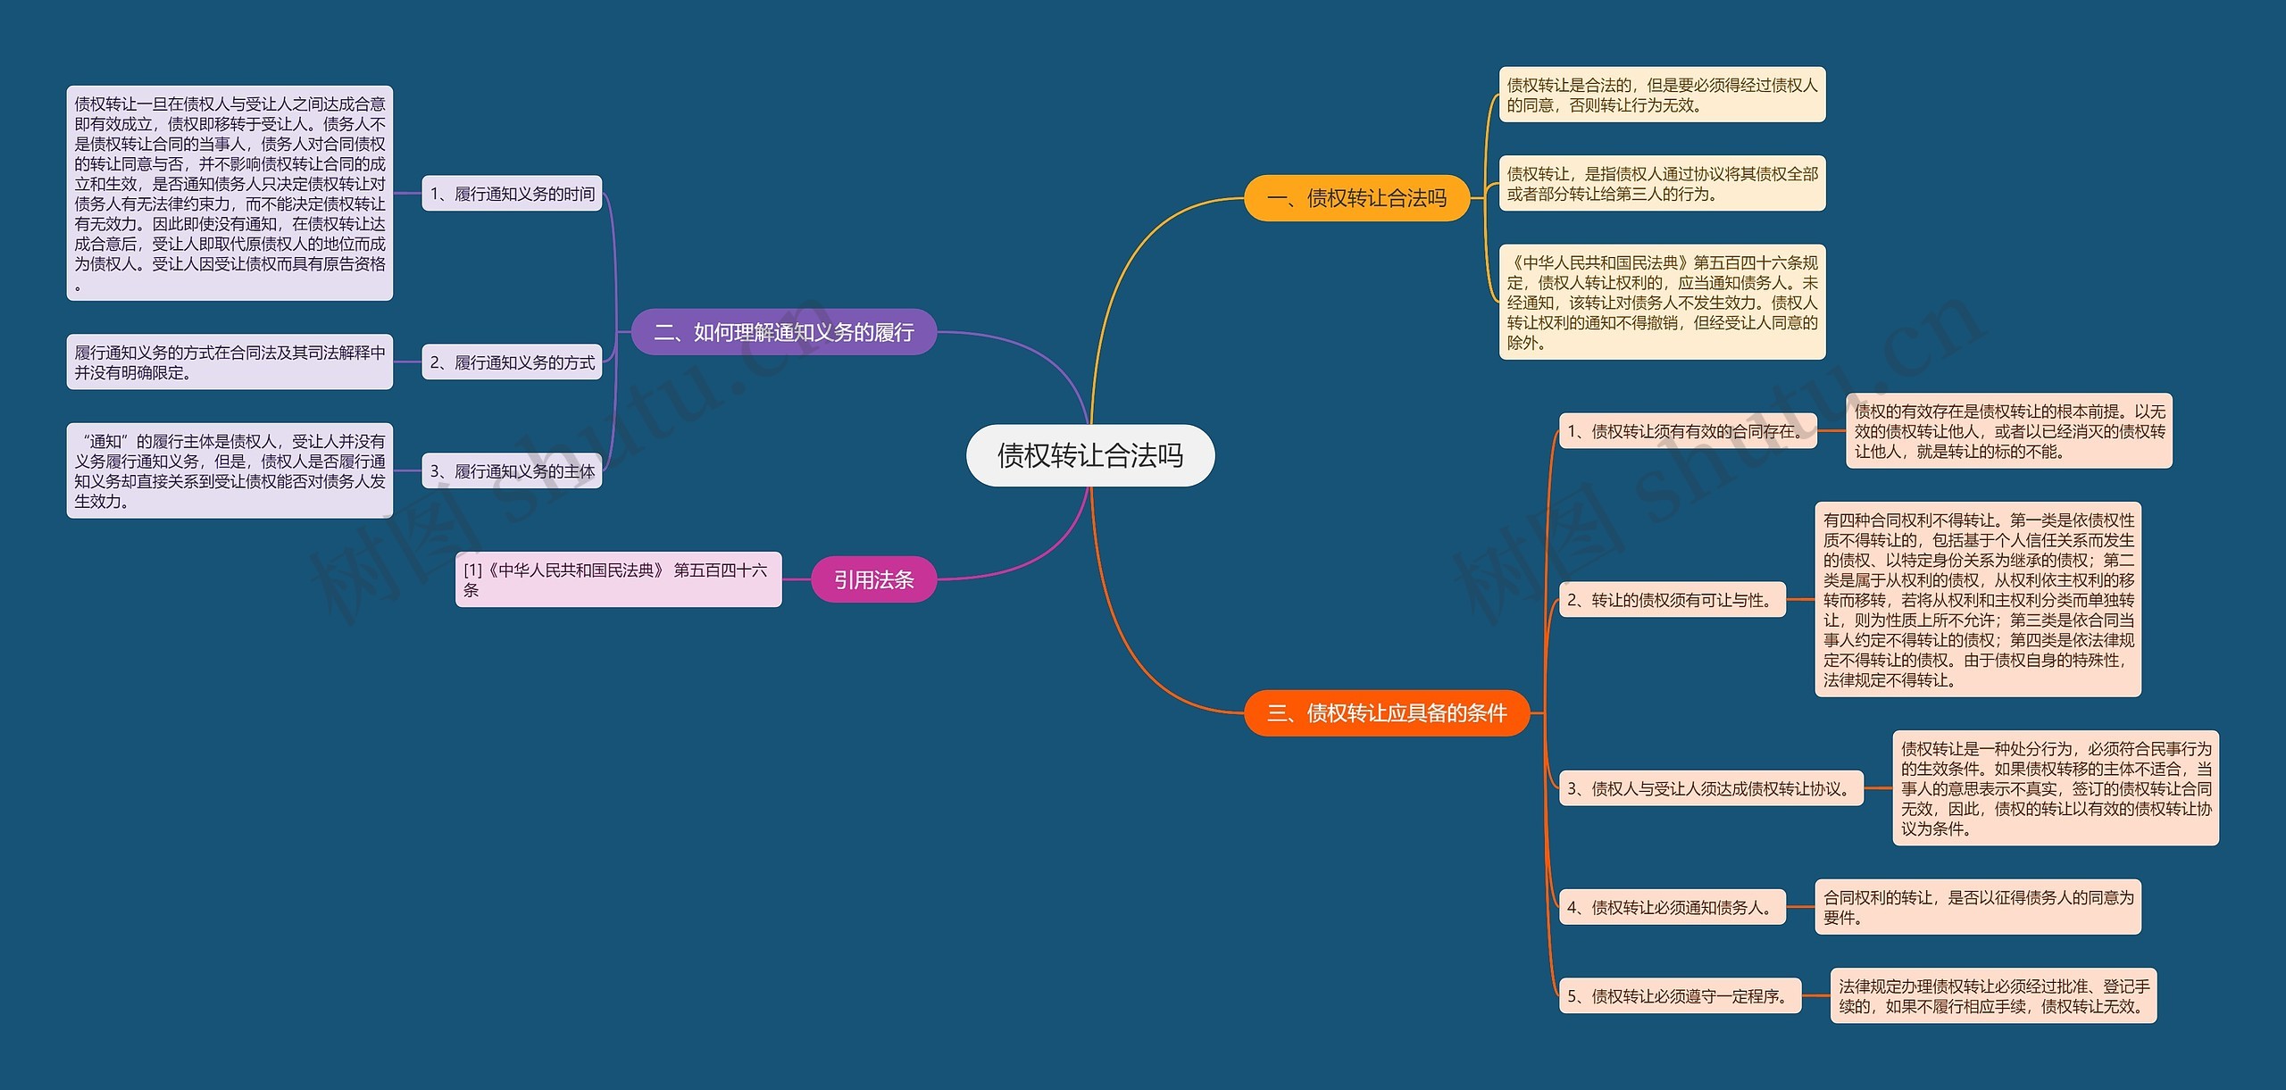Select the node 5、债权转让必须遵守一定程序
The image size is (2286, 1090).
tap(1680, 996)
